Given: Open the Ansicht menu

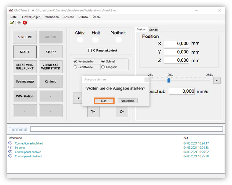Looking at the screenshot, I should click(69, 17).
